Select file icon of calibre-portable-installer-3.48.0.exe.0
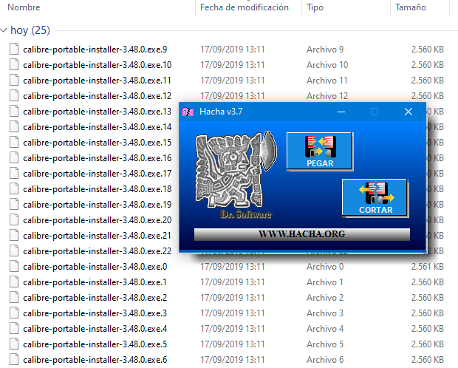This screenshot has width=458, height=368. pyautogui.click(x=14, y=266)
